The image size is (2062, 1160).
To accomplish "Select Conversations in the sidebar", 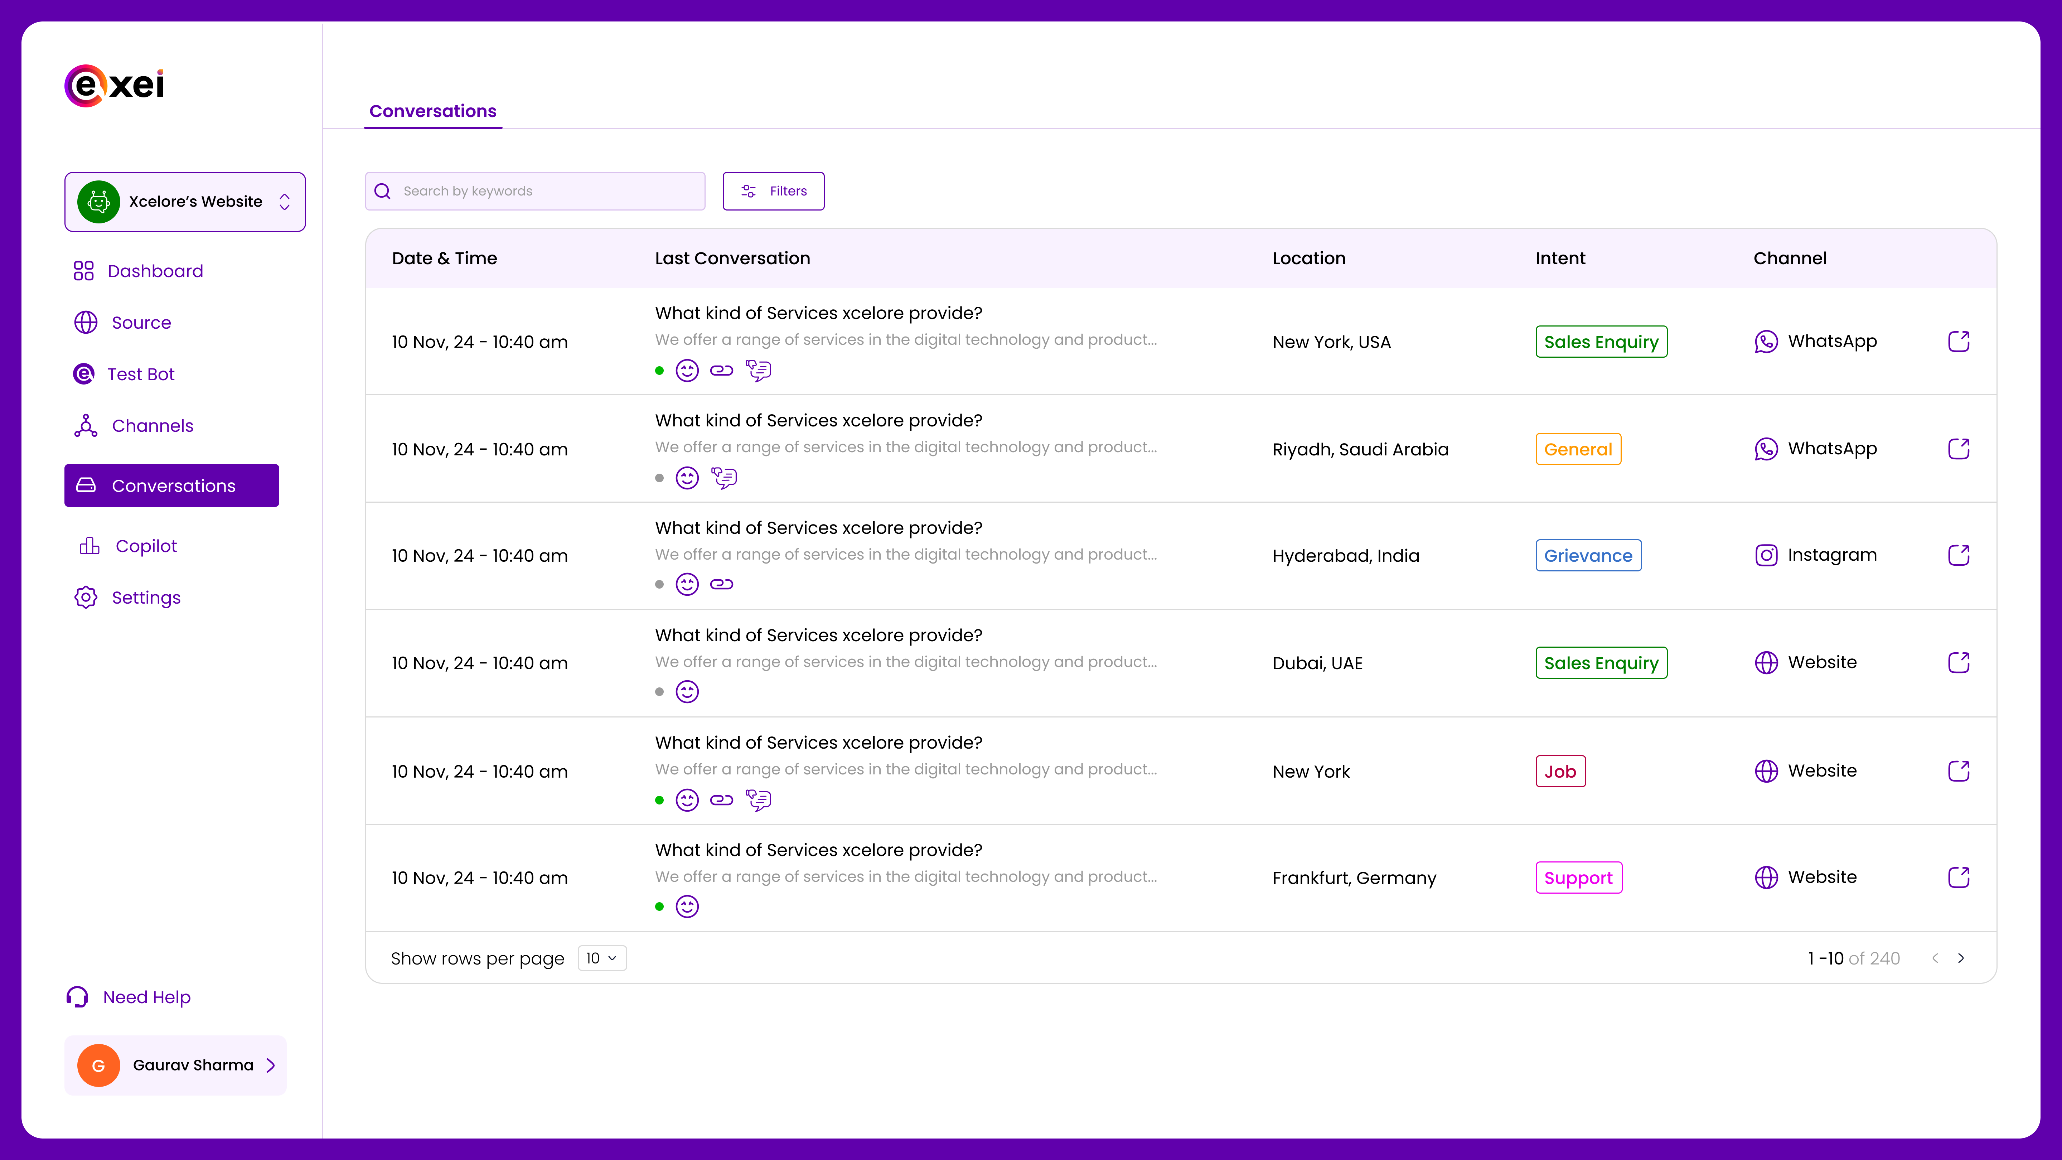I will click(x=171, y=486).
